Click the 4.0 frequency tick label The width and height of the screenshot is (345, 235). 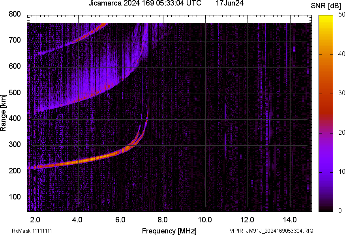(x=77, y=220)
